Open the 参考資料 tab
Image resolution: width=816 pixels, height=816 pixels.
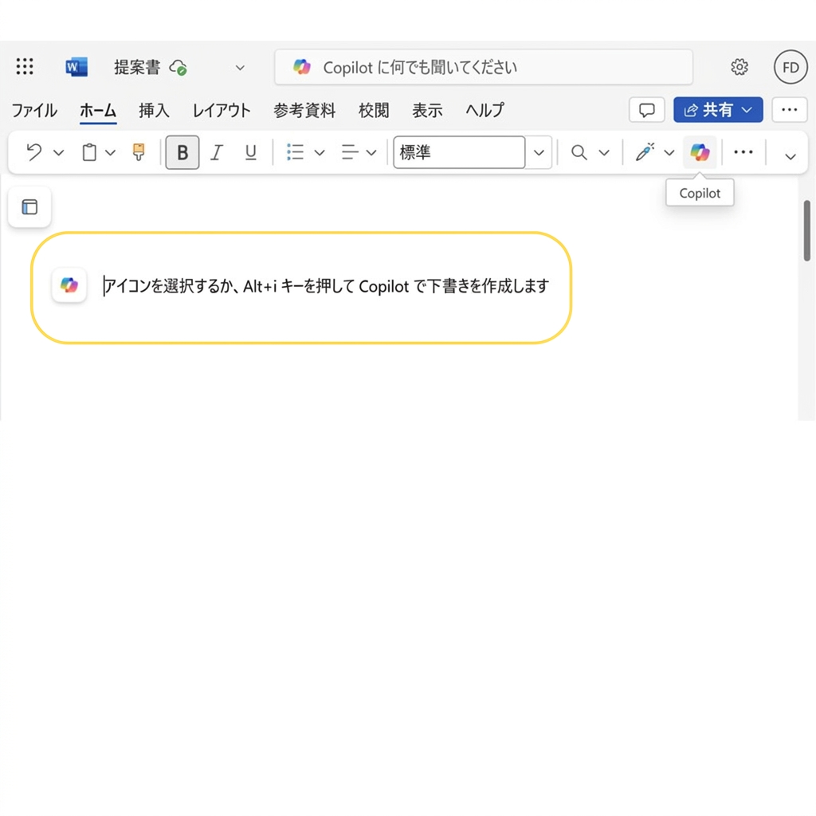tap(304, 110)
